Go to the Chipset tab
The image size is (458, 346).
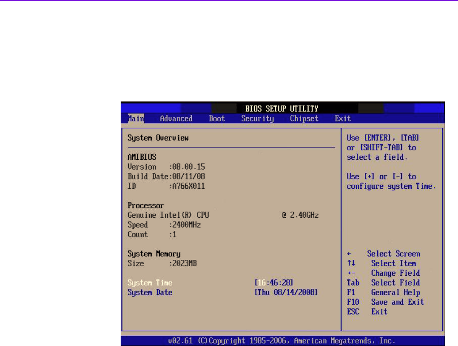point(304,118)
